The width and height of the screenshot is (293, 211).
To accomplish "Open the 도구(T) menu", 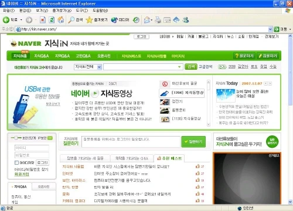I will tap(82, 11).
